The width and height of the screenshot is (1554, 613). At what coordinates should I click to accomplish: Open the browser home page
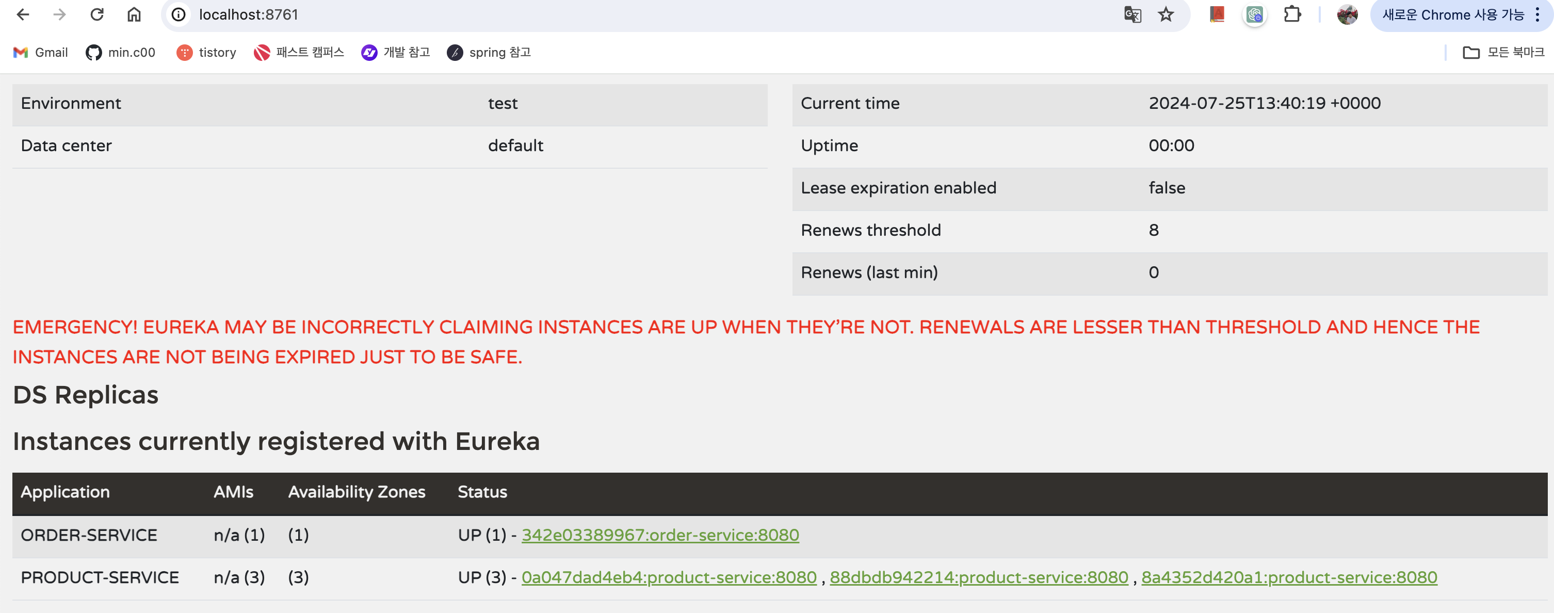134,14
